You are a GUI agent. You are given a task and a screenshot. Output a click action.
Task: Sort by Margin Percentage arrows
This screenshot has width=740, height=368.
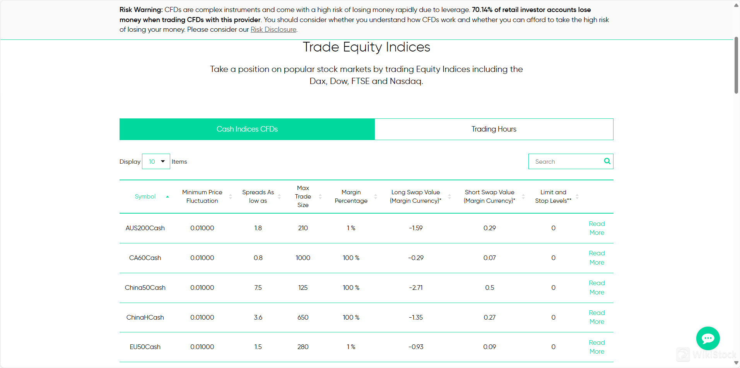(376, 197)
